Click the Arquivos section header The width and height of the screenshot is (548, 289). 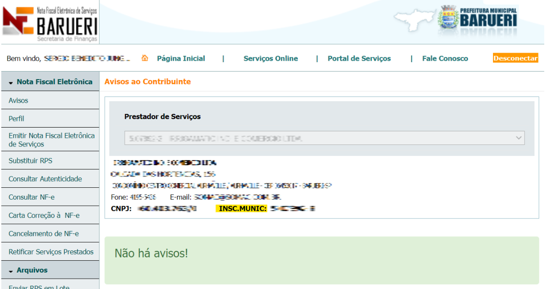pyautogui.click(x=50, y=270)
